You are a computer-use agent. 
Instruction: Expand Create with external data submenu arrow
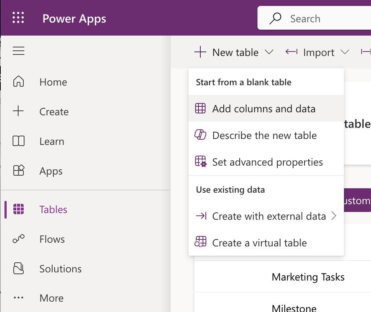coord(334,216)
